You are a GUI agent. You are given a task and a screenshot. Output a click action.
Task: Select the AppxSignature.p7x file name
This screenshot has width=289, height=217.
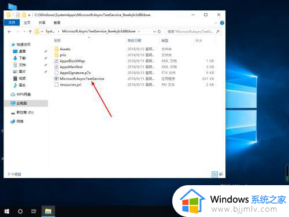(x=75, y=73)
